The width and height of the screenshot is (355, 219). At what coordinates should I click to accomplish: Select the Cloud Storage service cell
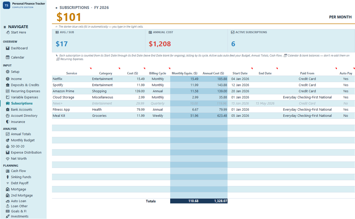pyautogui.click(x=72, y=97)
